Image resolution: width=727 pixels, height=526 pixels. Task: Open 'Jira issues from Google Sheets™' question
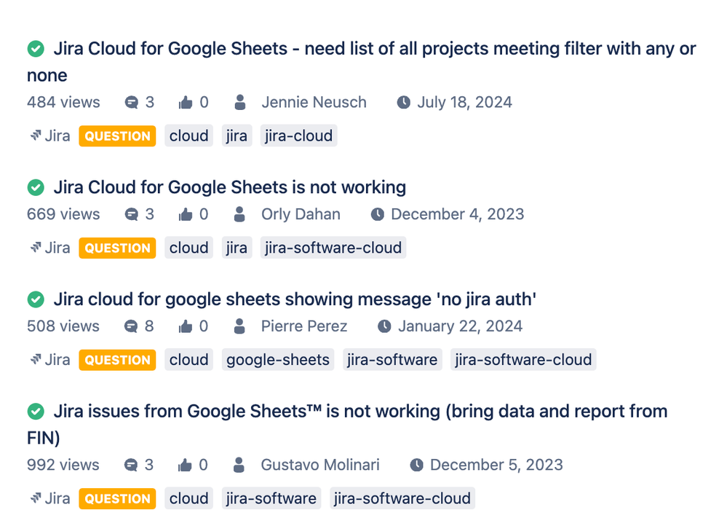tap(359, 411)
